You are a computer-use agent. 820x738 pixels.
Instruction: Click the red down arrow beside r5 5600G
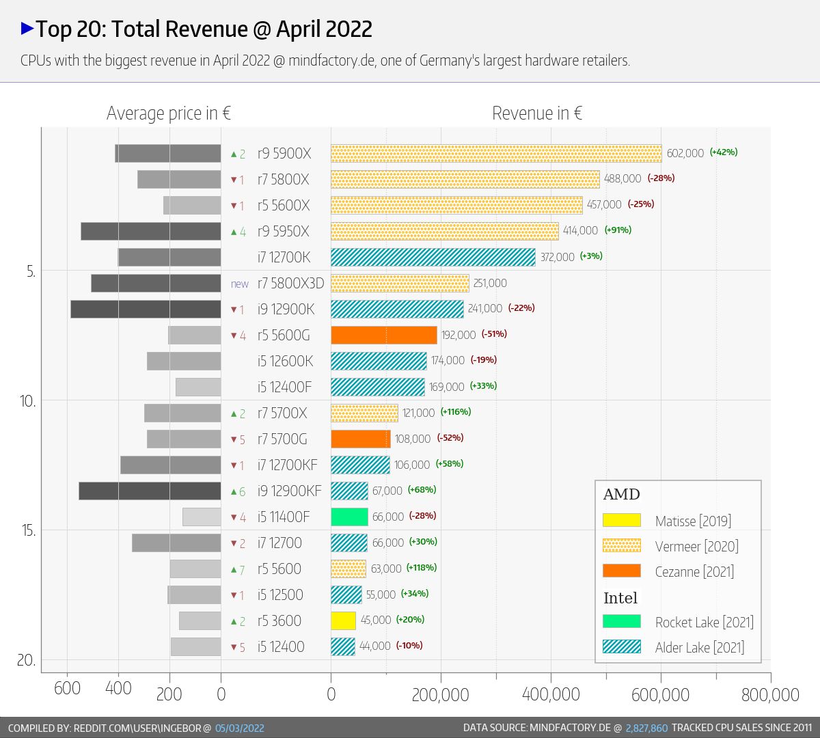234,336
